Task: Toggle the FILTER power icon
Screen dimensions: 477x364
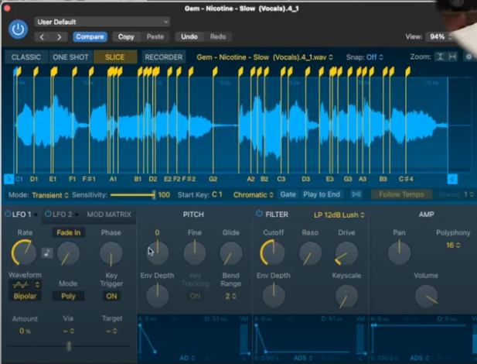Action: pos(259,214)
